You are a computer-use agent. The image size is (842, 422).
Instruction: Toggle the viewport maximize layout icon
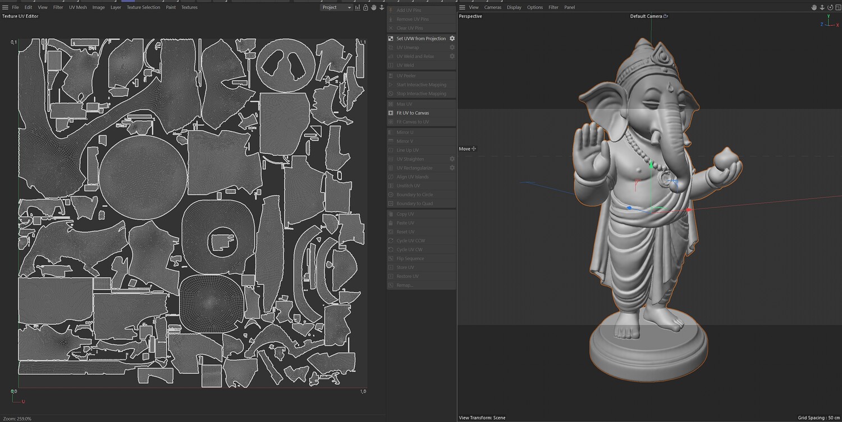(838, 7)
